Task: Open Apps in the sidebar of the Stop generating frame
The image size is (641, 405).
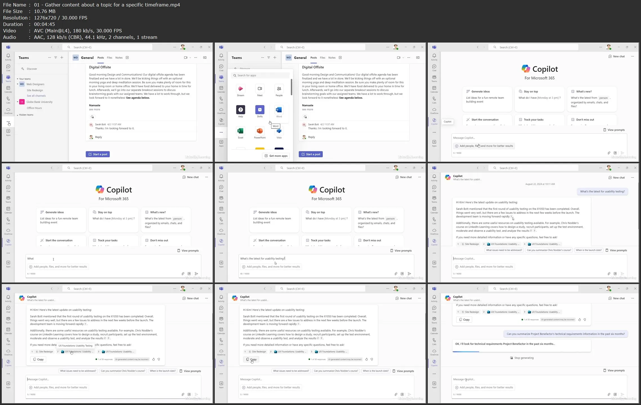Action: pos(434,385)
